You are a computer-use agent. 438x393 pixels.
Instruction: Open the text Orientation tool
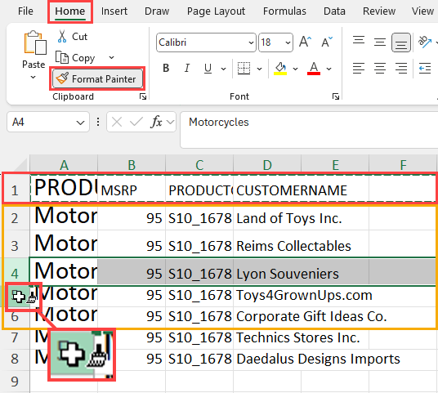tap(424, 42)
